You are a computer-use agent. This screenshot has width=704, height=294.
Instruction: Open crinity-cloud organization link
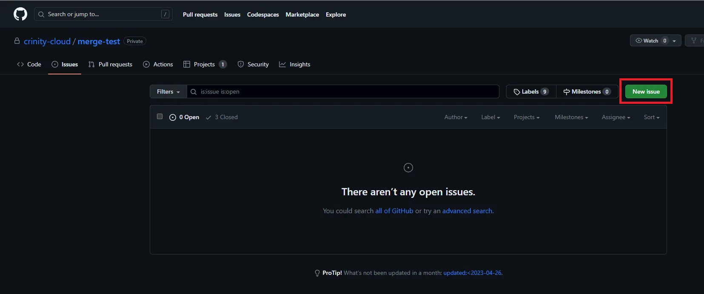(x=47, y=41)
